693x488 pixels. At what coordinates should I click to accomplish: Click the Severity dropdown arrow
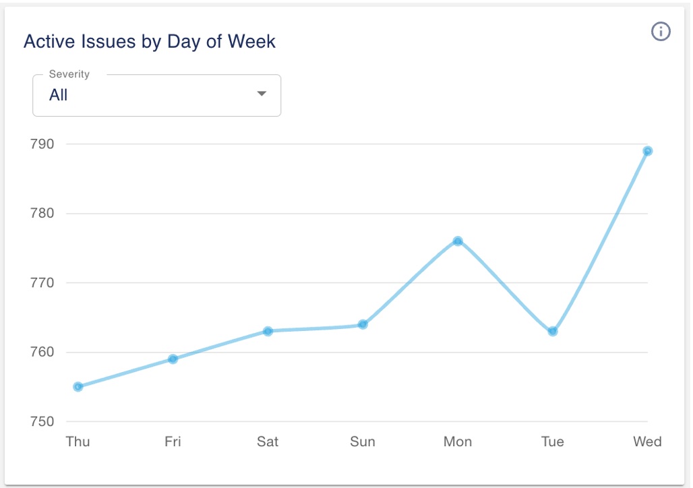tap(262, 94)
